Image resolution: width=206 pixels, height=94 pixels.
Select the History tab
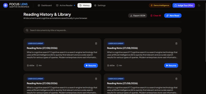(85, 6)
